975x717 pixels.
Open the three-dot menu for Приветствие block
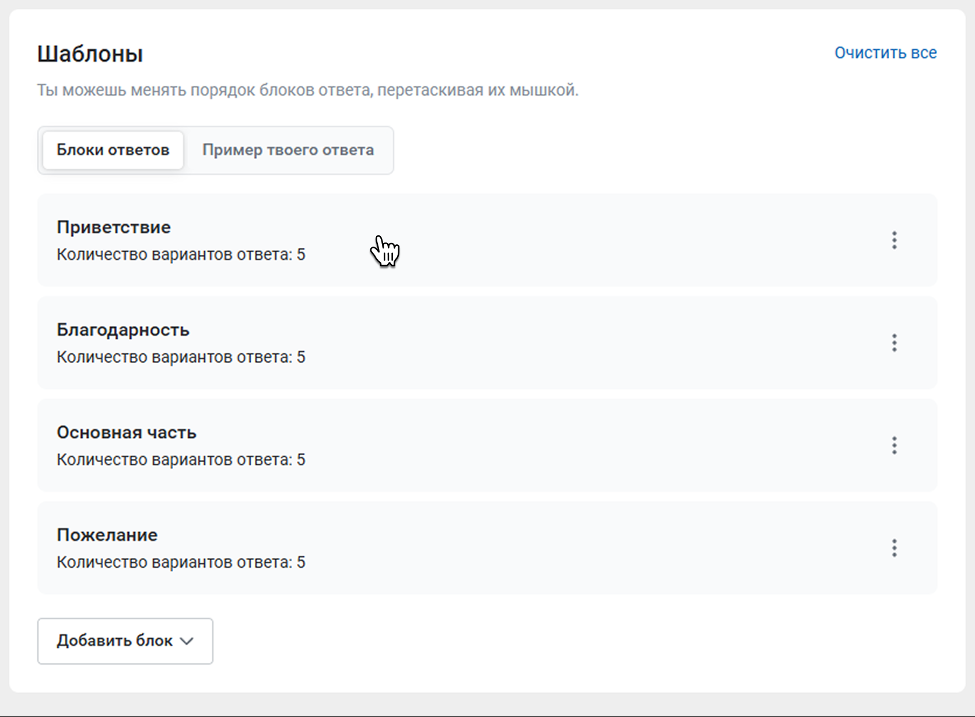894,240
